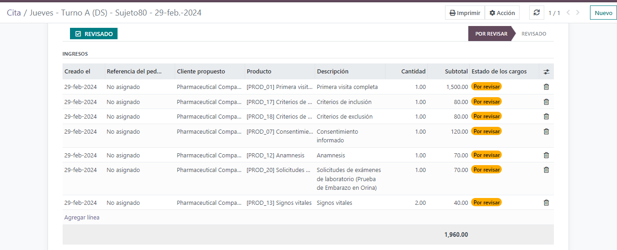Remove the Criterios de exclusión line

(546, 116)
